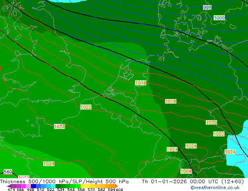Click the date text 'Th 01-01-2026 00:00 UTC'
Image resolution: width=248 pixels, height=191 pixels.
pos(181,182)
